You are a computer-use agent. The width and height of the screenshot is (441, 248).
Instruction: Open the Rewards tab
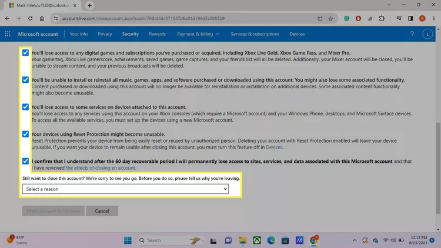pos(157,34)
